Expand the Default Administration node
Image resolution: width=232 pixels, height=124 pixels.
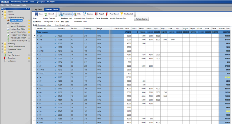point(2,46)
